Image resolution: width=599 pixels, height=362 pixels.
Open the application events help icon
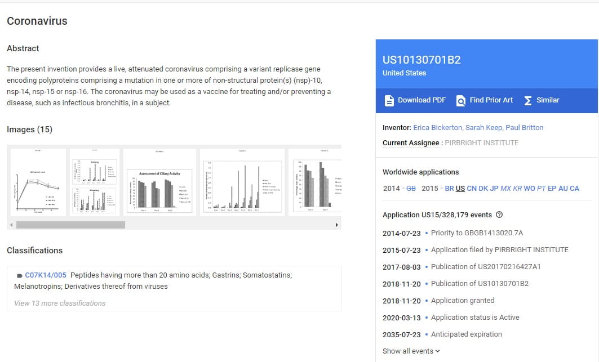tap(499, 214)
